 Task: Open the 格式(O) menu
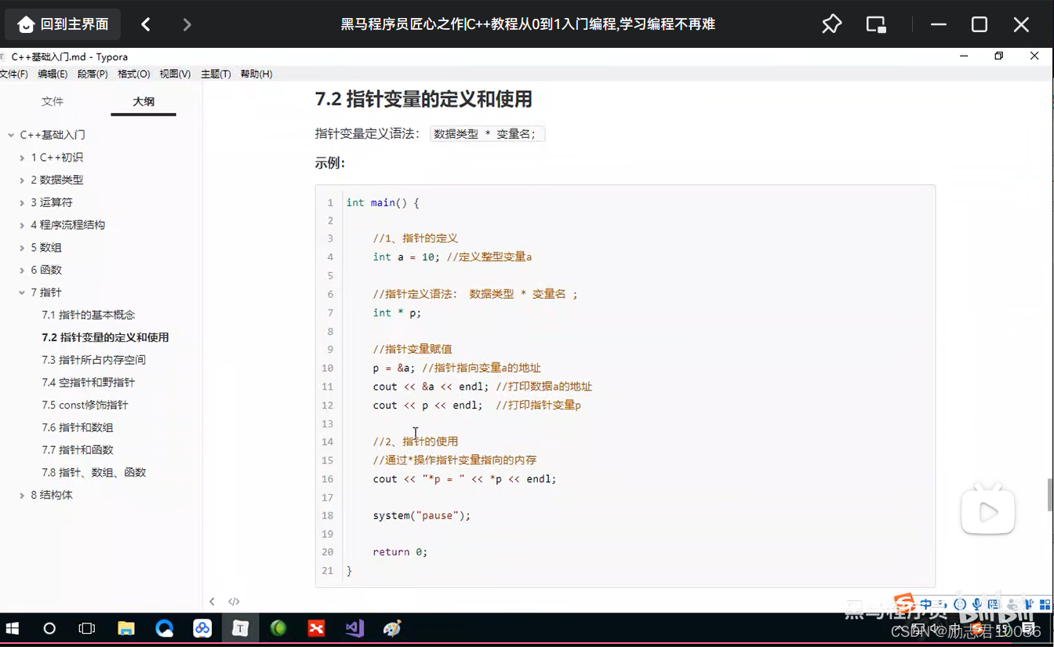133,74
